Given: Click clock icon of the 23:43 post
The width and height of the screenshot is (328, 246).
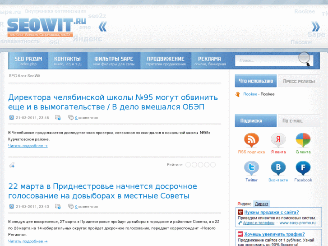Looking at the screenshot, I should (x=12, y=206).
